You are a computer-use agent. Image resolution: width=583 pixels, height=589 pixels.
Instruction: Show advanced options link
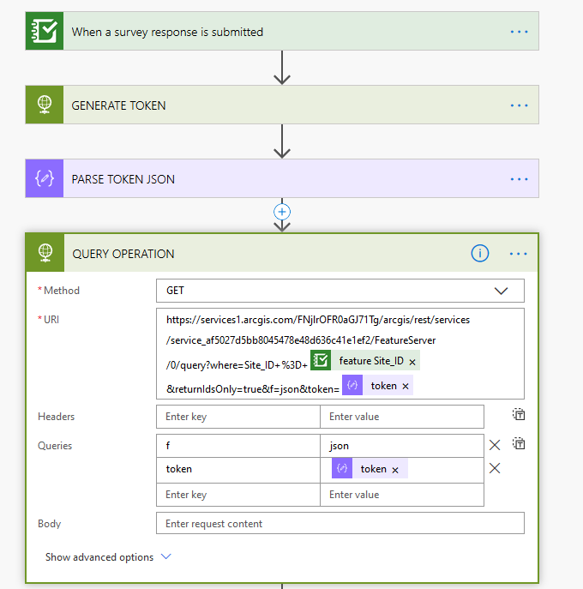pos(99,557)
